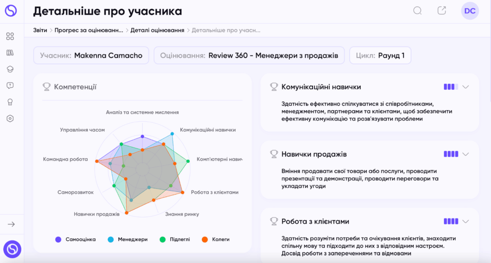Open the DC user avatar menu
The image size is (491, 263).
click(470, 11)
